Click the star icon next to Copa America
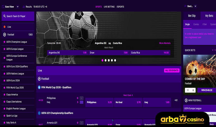 click(4, 94)
